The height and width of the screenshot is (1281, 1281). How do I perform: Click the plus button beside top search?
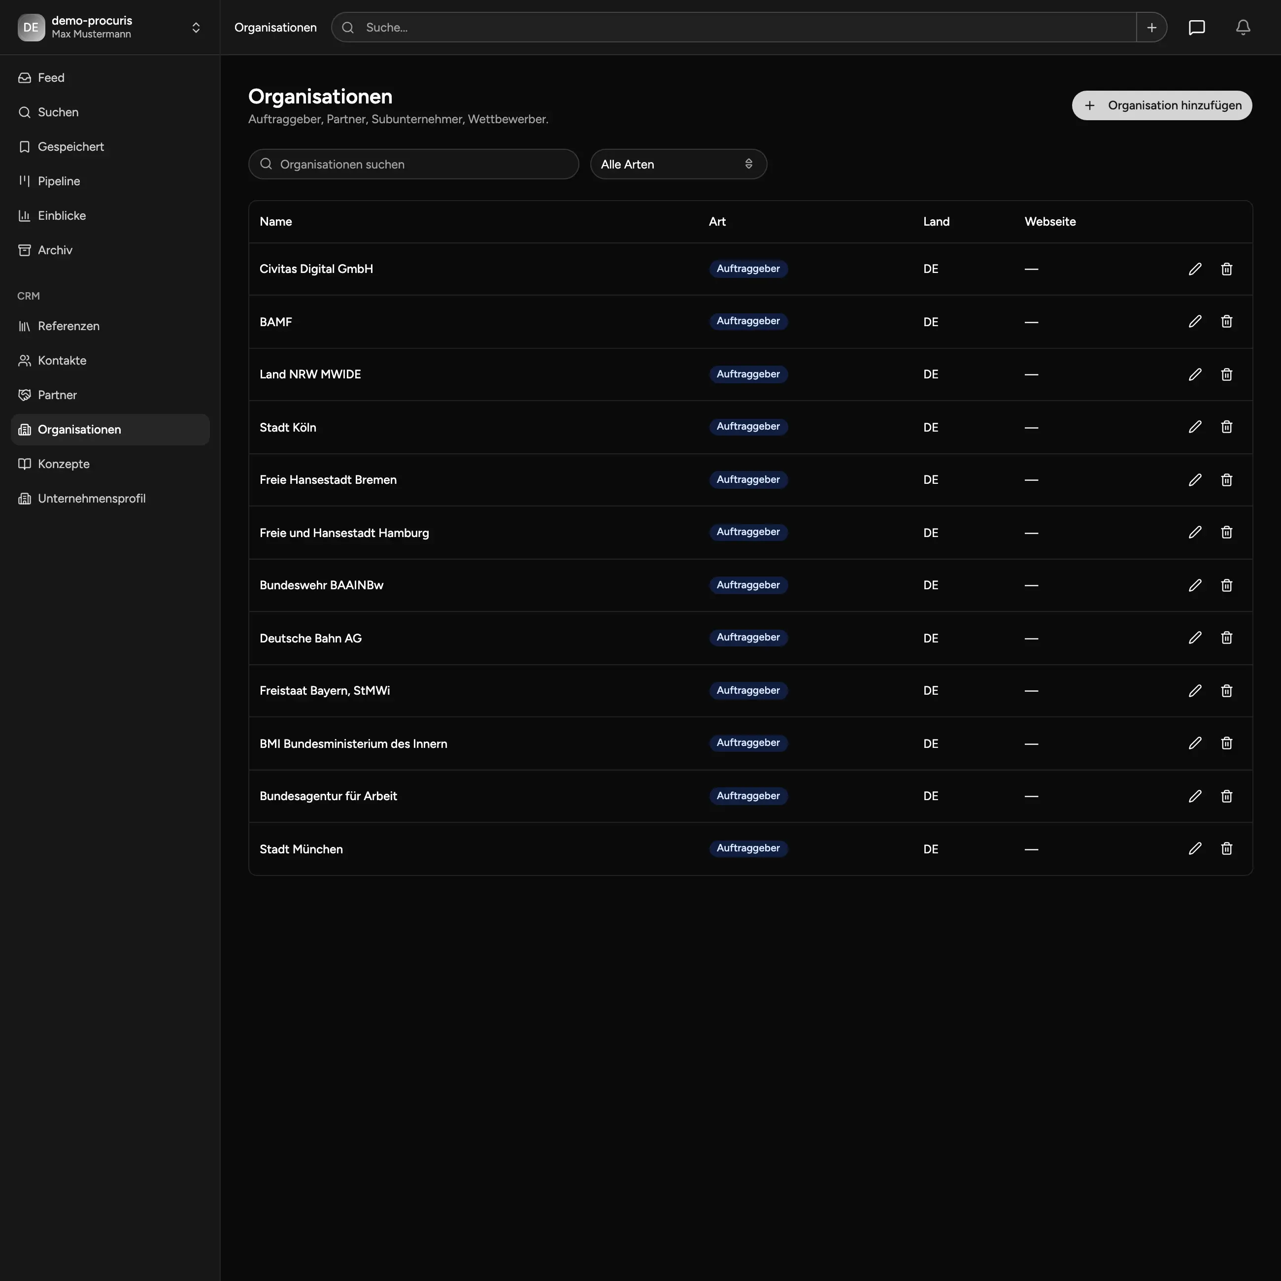[x=1152, y=27]
